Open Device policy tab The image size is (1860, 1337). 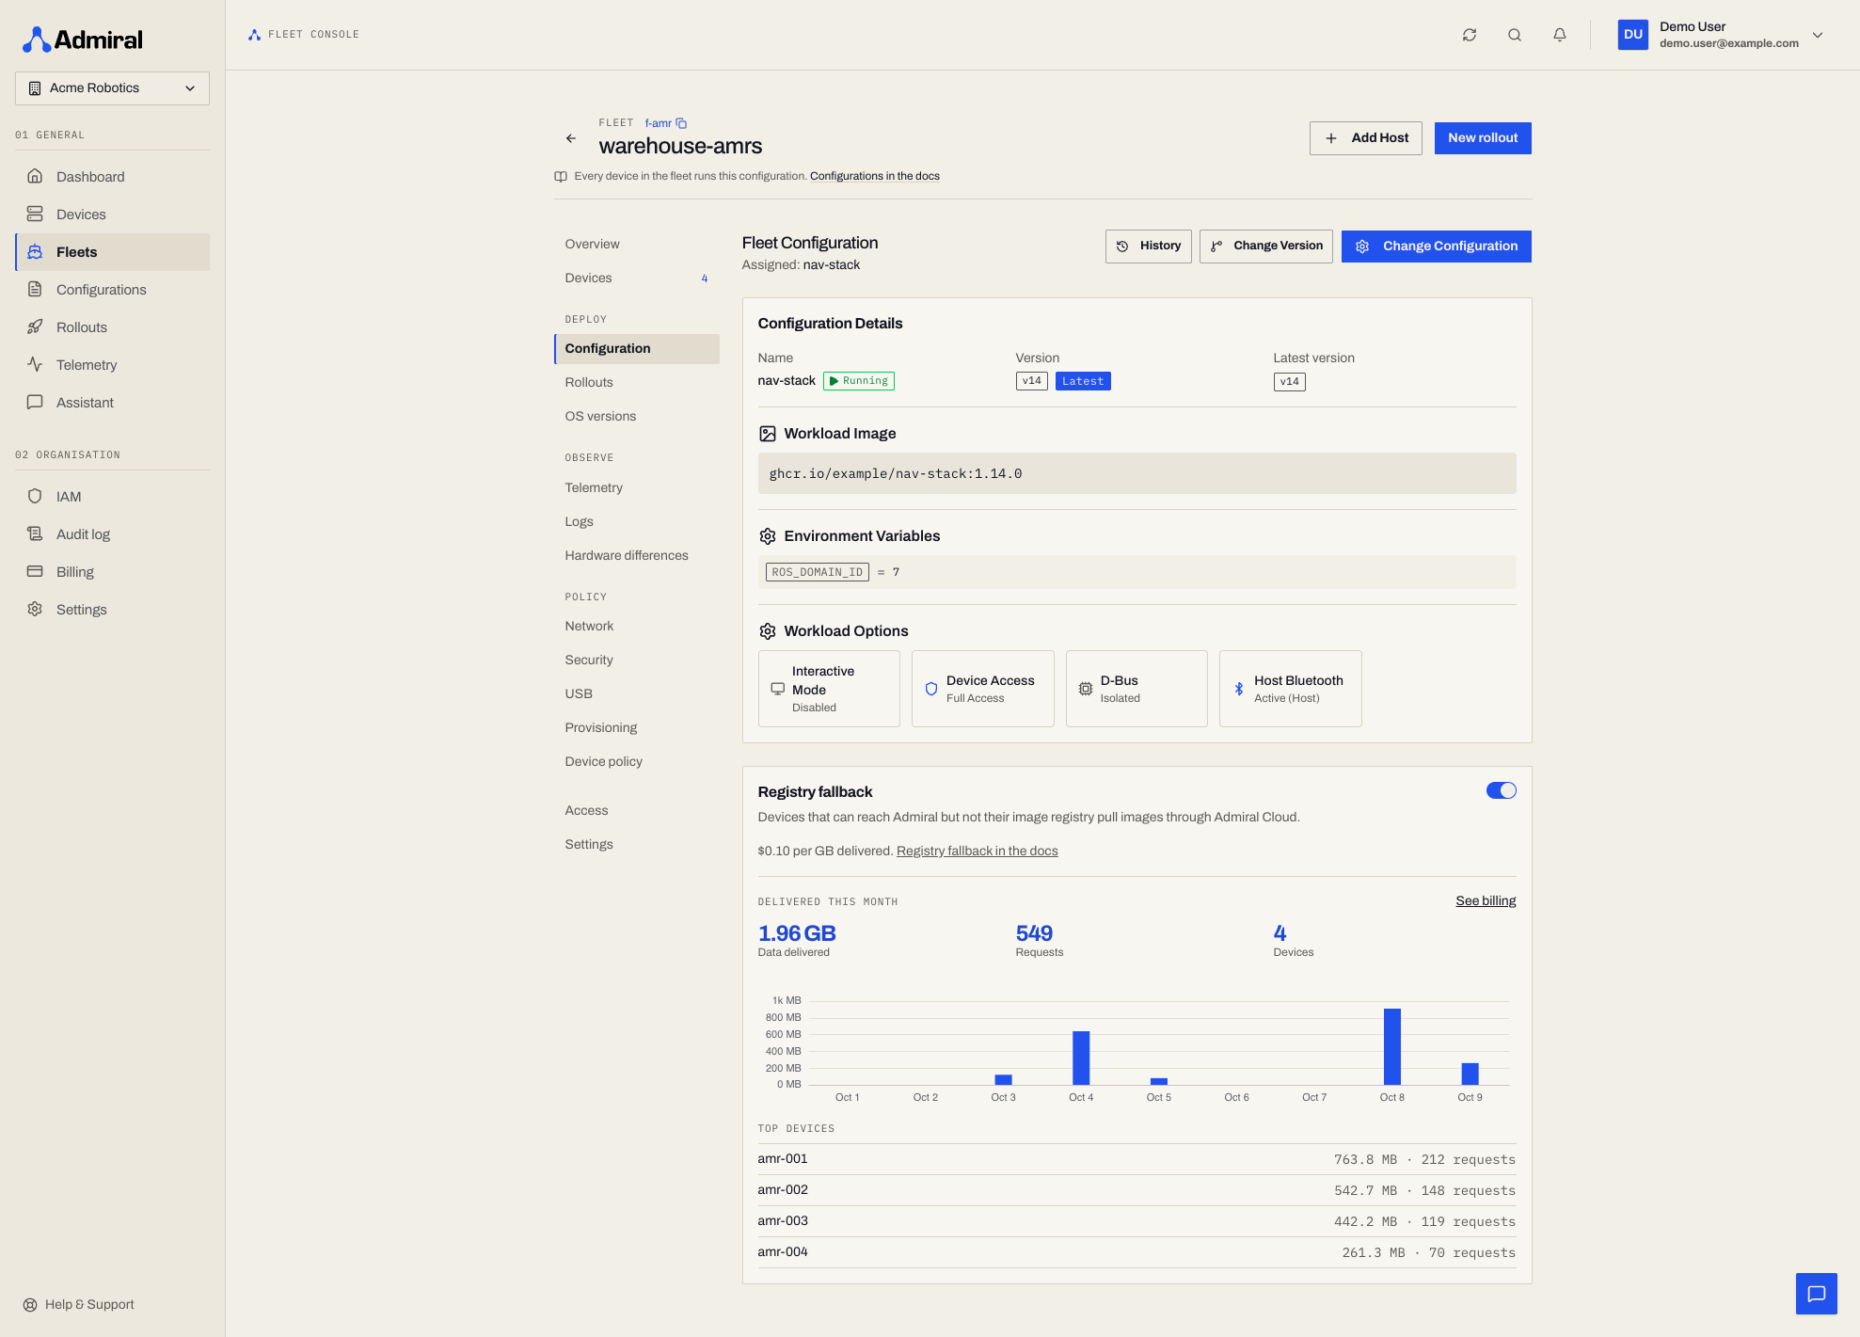tap(637, 761)
